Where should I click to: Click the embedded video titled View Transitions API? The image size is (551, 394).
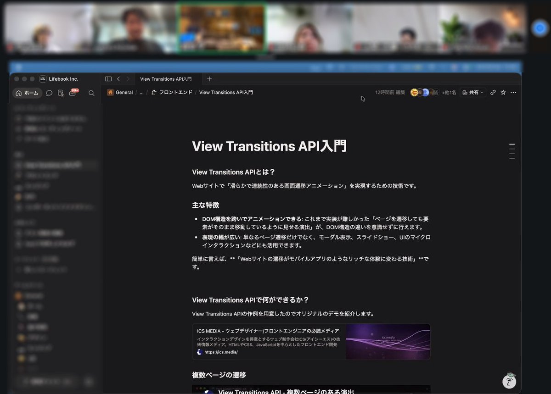(311, 389)
